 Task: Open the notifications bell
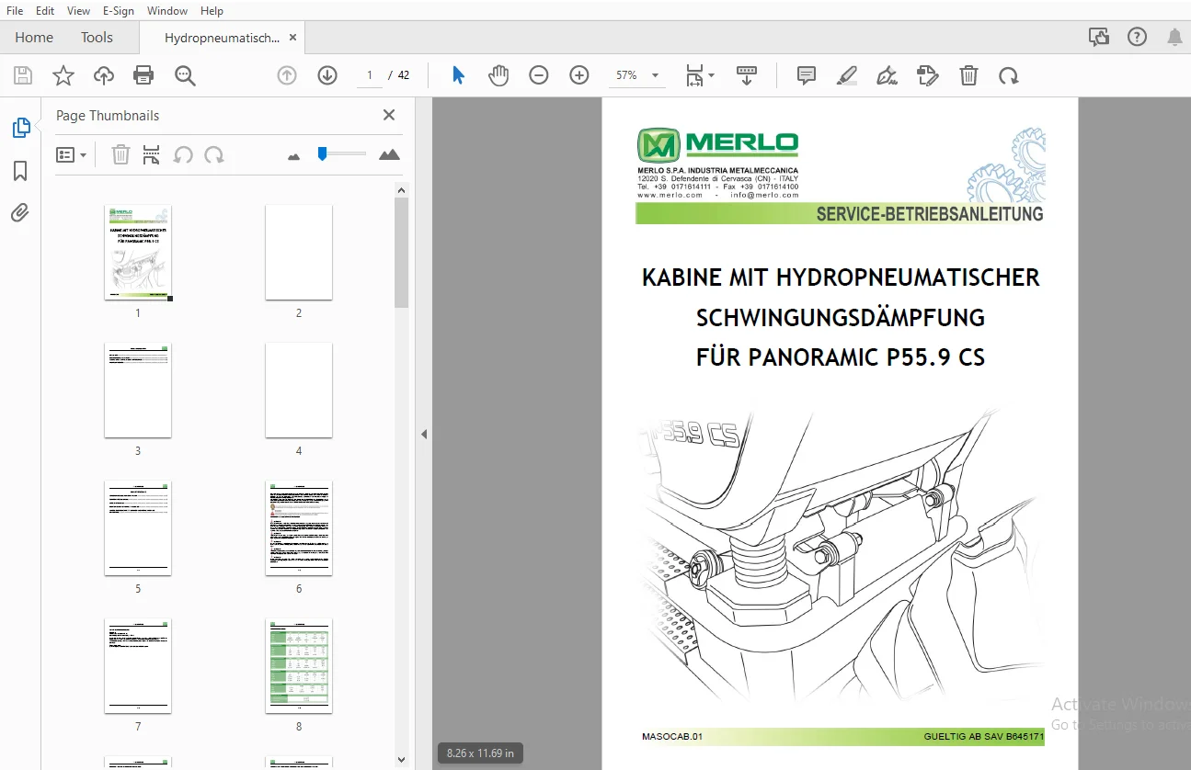(x=1174, y=37)
